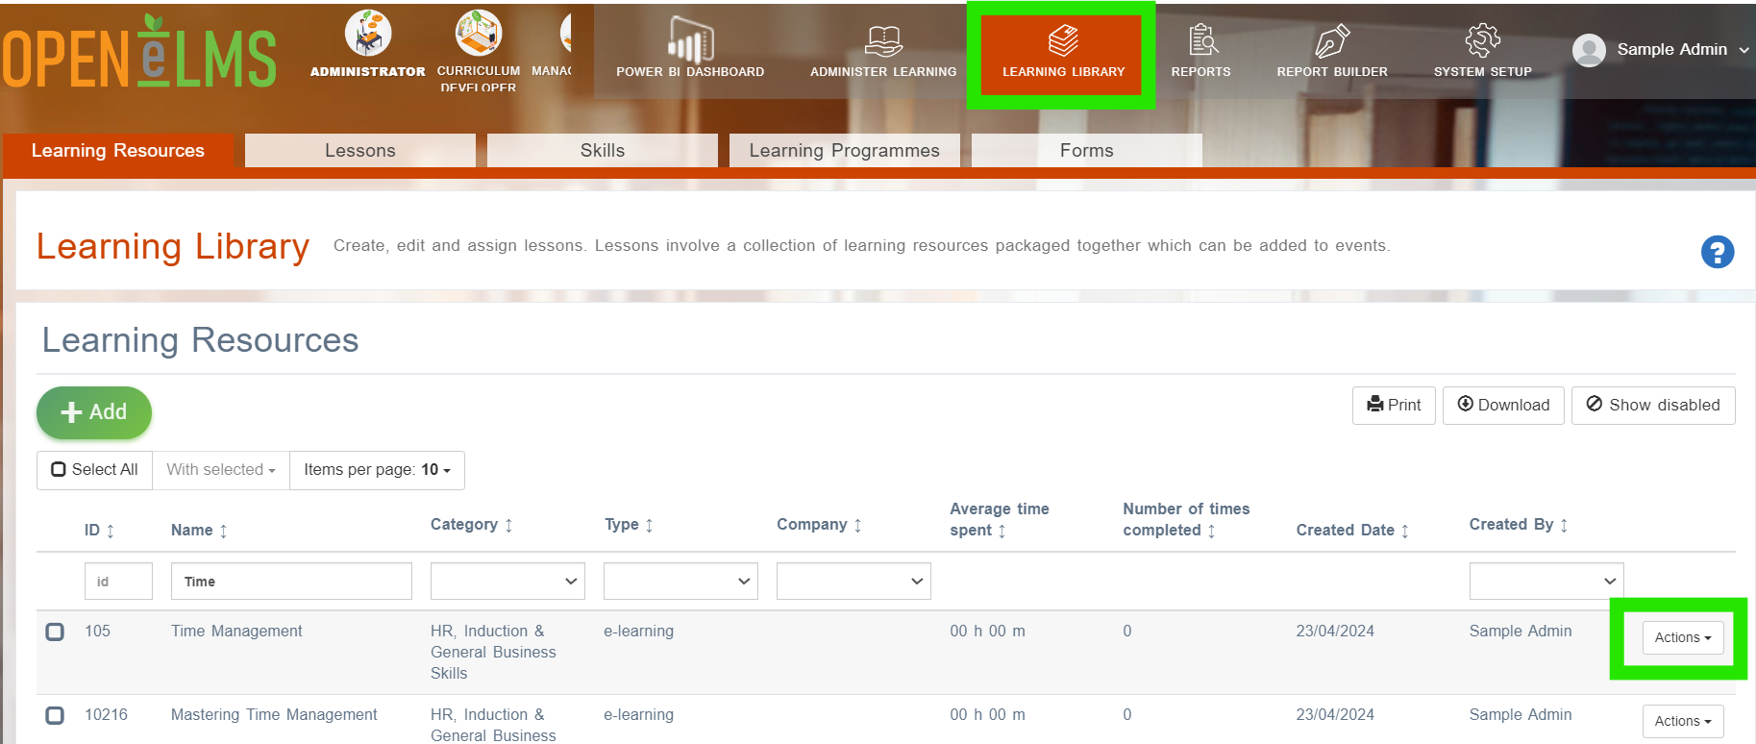
Task: Click the Sample Admin avatar icon
Action: coord(1589,50)
